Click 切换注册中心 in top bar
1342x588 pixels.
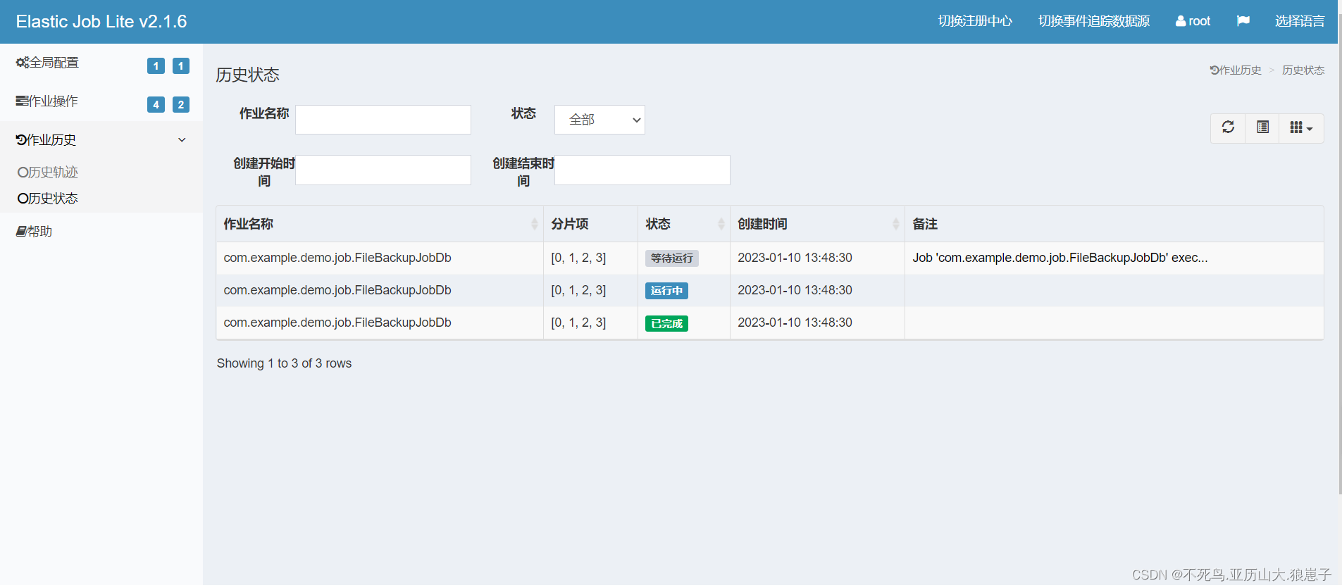[975, 21]
